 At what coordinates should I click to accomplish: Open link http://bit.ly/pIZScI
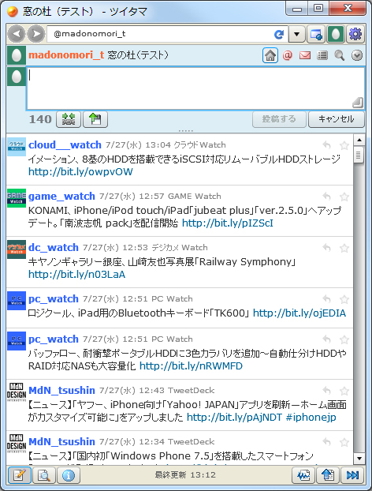pyautogui.click(x=228, y=223)
